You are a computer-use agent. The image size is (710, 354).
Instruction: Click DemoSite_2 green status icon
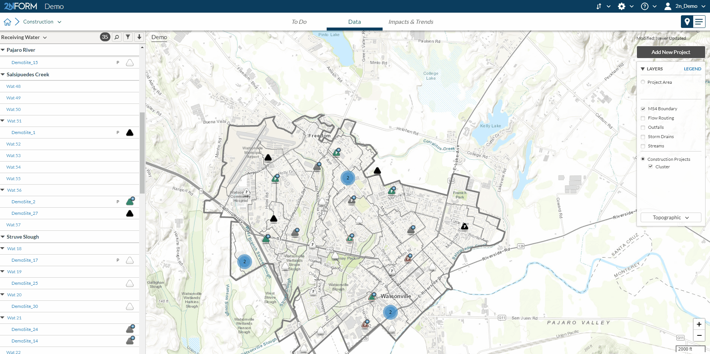(130, 201)
